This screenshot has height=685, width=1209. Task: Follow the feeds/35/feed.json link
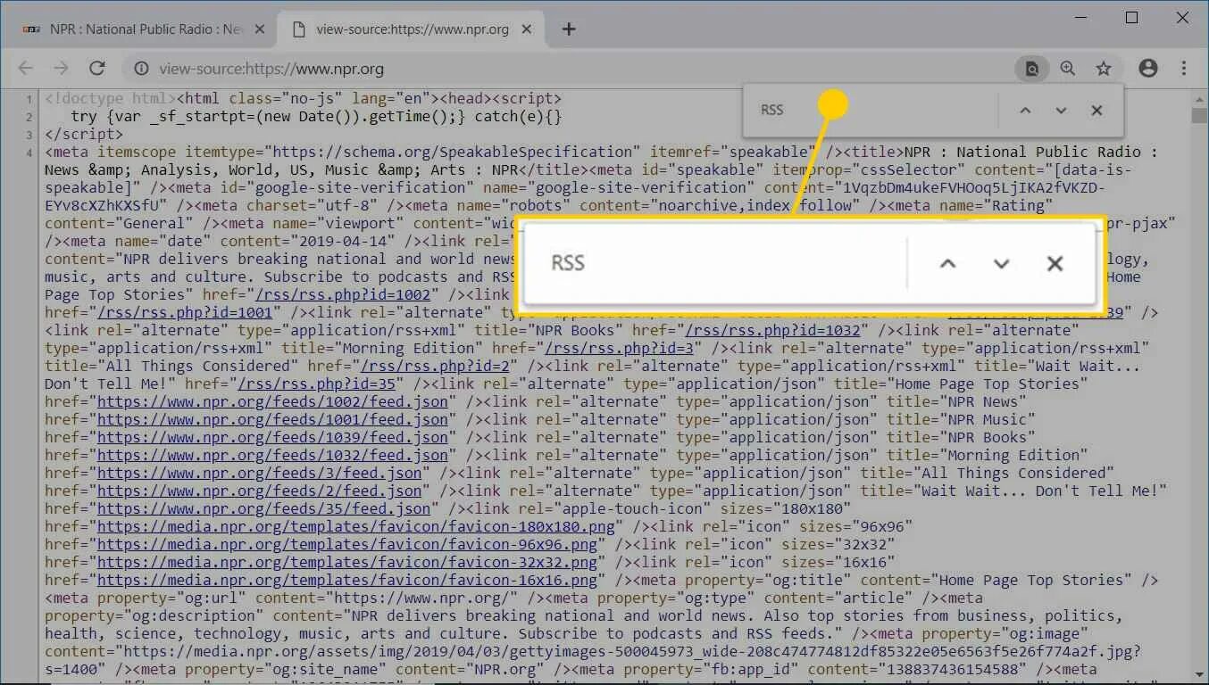coord(264,508)
